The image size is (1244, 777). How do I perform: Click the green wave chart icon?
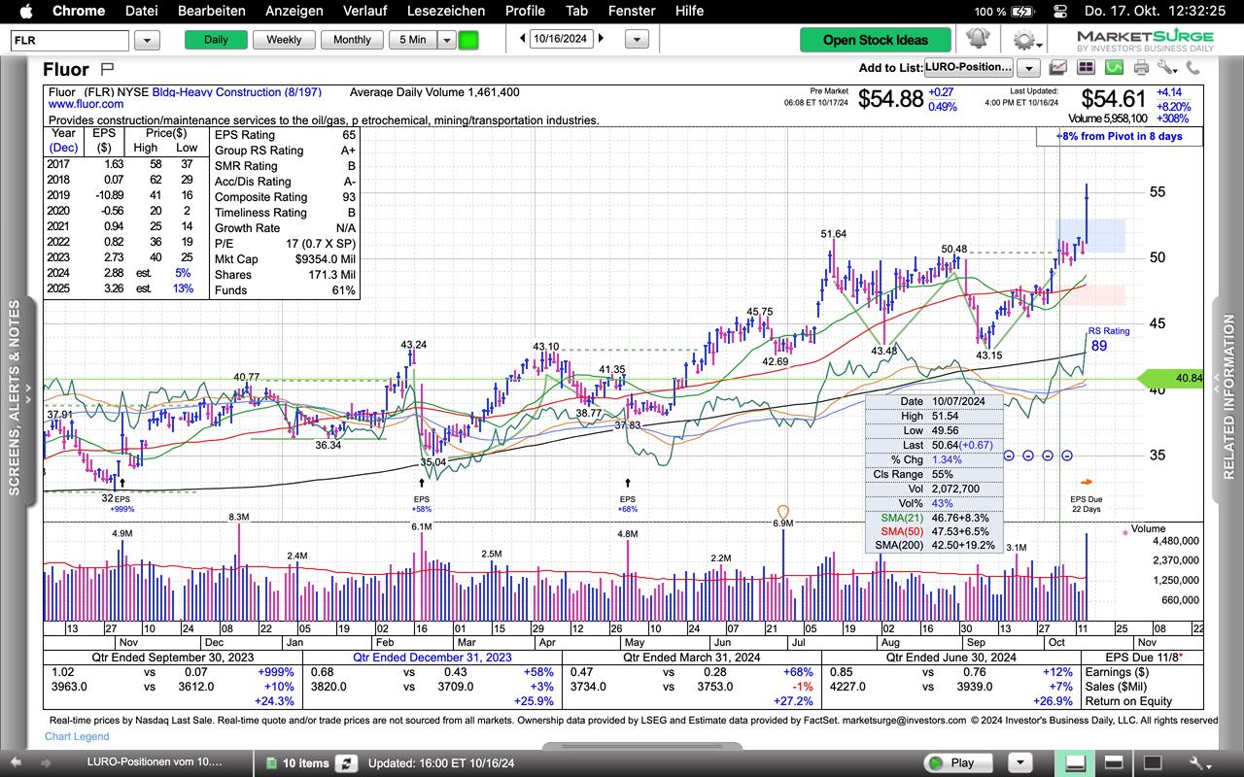(1114, 68)
